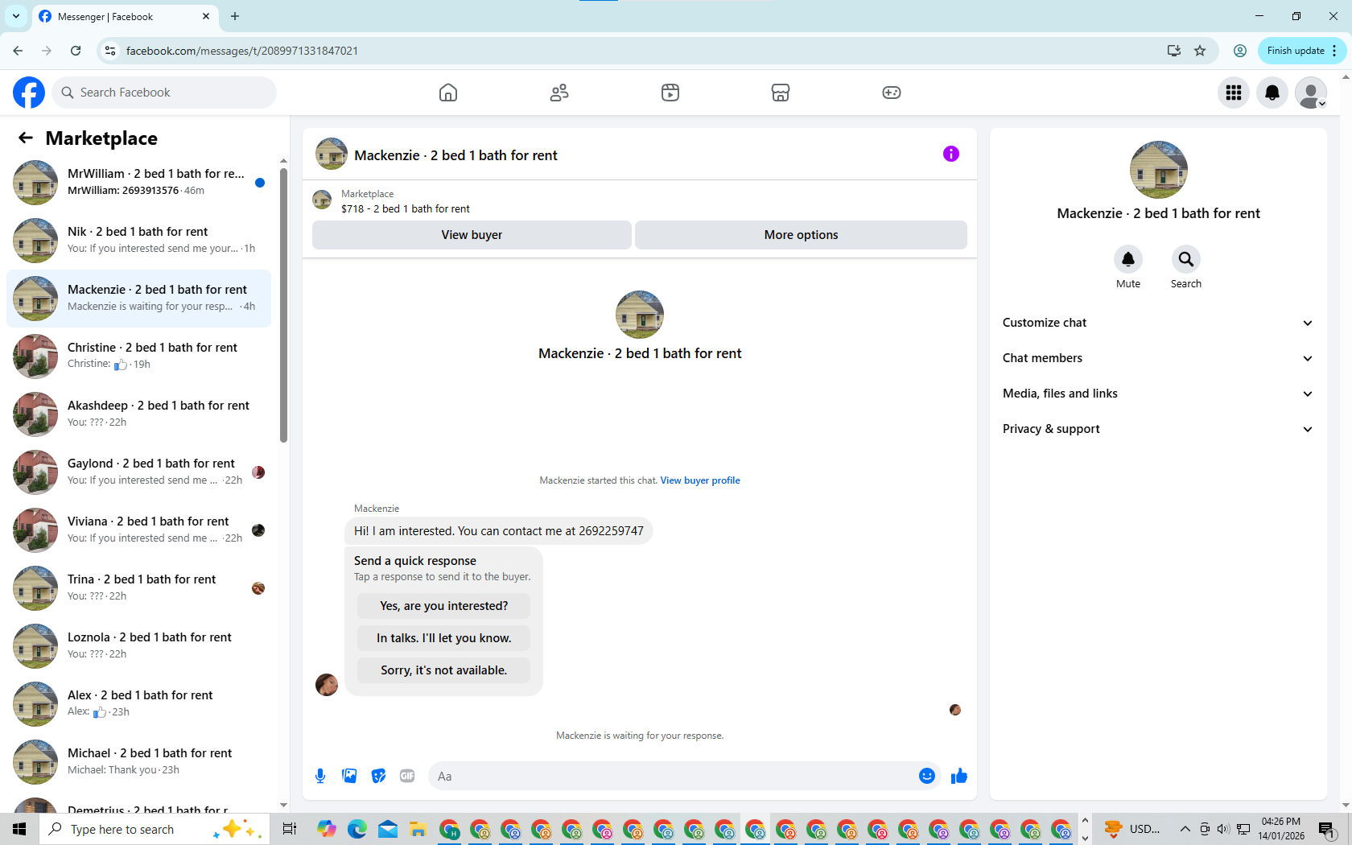
Task: Choose a GIF
Action: point(407,776)
